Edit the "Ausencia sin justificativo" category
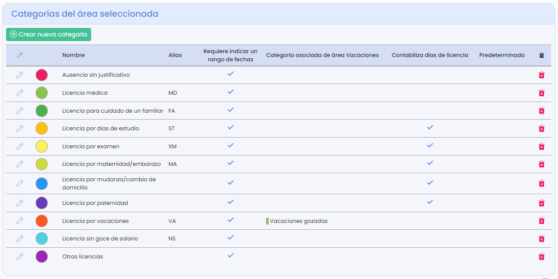The image size is (558, 279). 19,75
